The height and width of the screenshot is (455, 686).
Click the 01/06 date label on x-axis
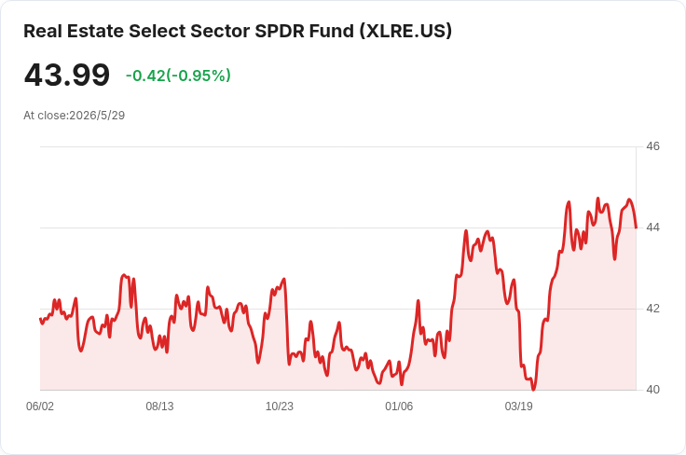[x=399, y=406]
